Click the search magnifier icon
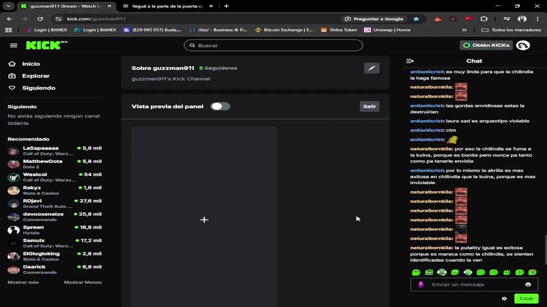 pyautogui.click(x=192, y=45)
